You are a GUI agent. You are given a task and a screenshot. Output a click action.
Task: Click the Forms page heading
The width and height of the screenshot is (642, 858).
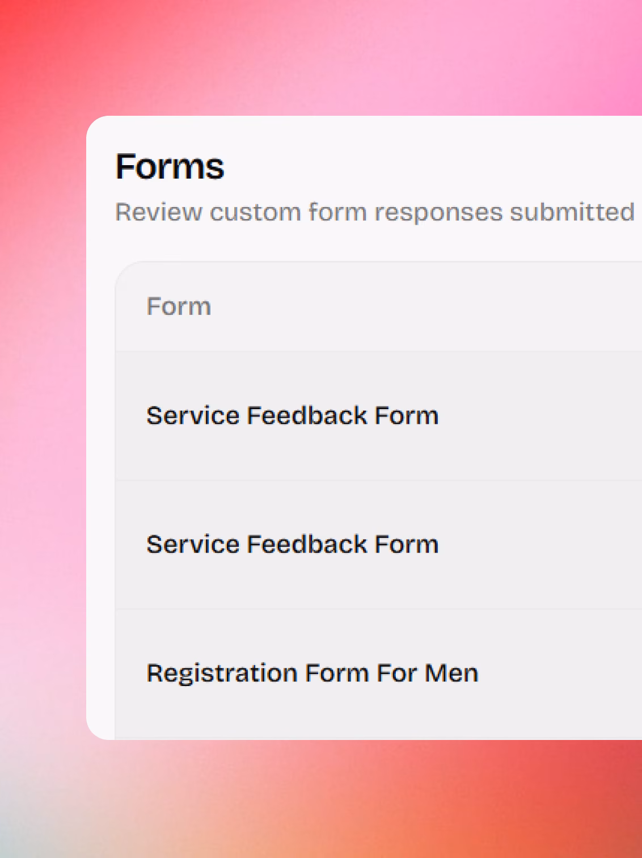coord(170,166)
